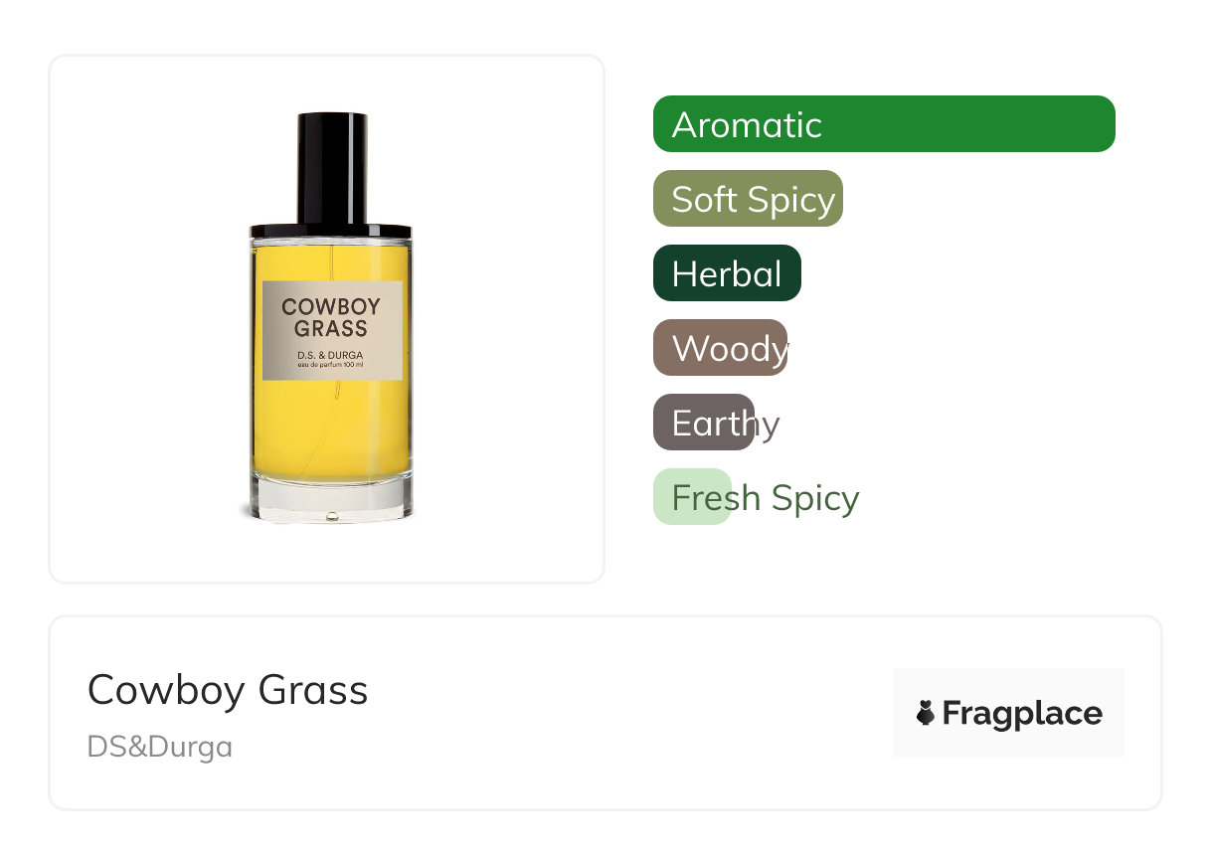Viewport: 1211px width, 859px height.
Task: Click the Herbal accord bar
Action: 727,273
